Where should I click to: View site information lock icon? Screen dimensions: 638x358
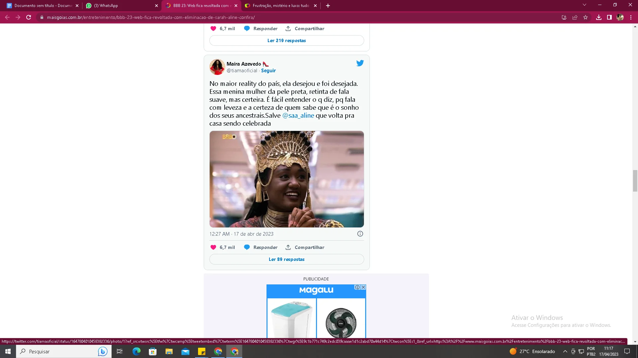42,17
